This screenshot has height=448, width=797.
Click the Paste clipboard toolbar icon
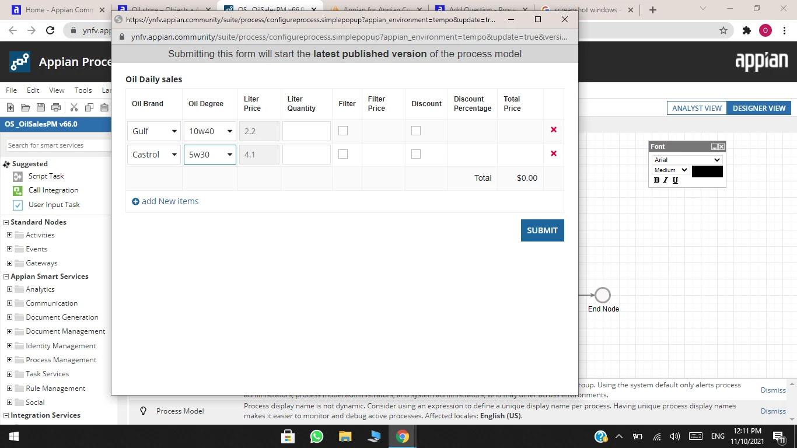[104, 107]
